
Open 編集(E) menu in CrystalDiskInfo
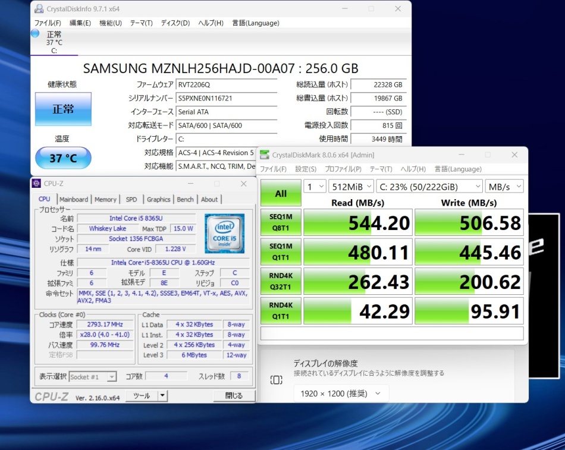(x=80, y=23)
